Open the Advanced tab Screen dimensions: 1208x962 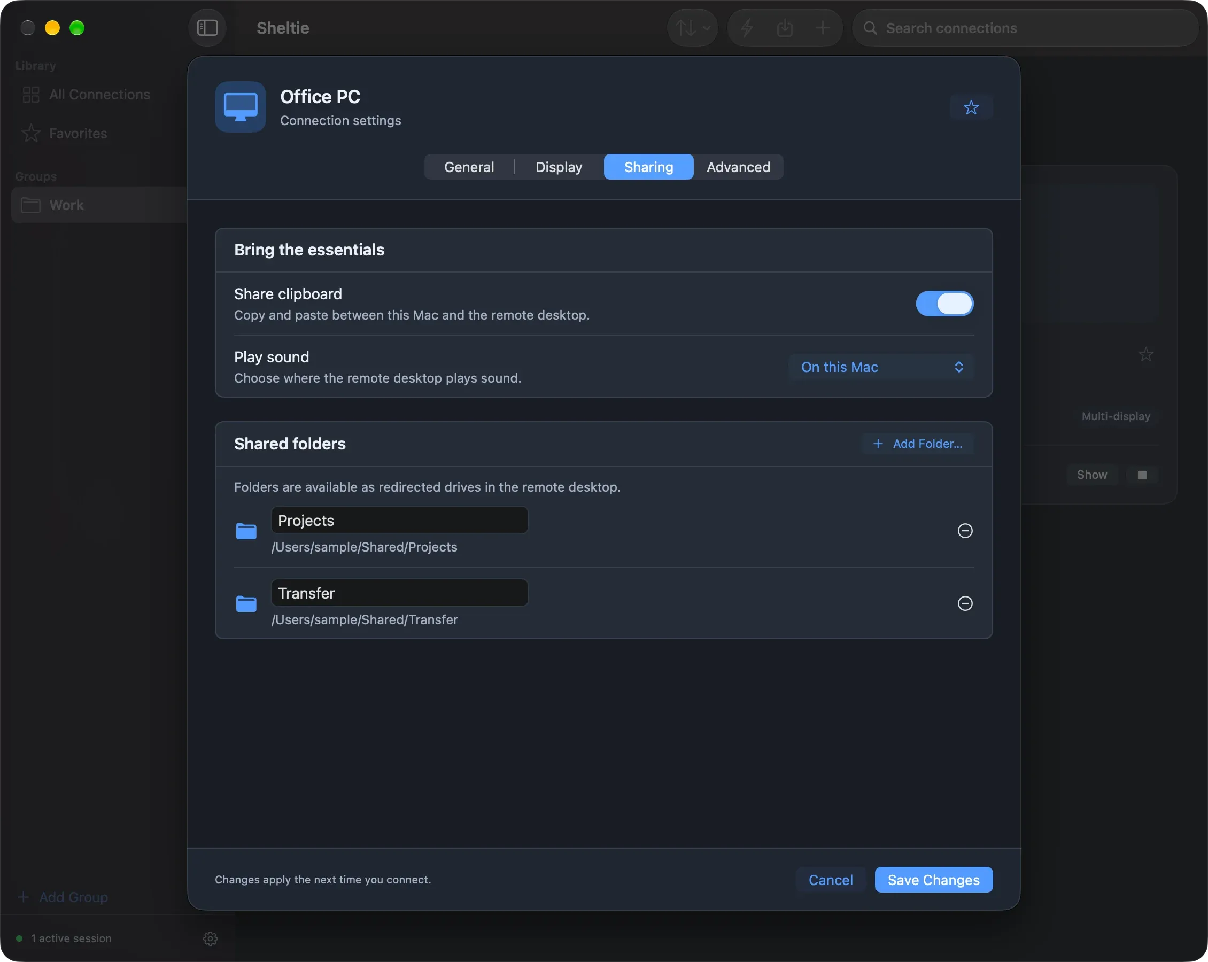coord(738,167)
